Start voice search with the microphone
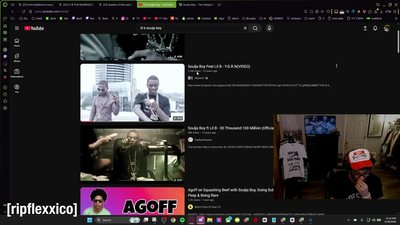 269,28
